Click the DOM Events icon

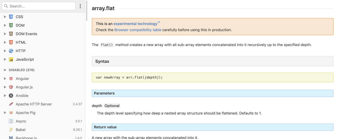point(11,34)
